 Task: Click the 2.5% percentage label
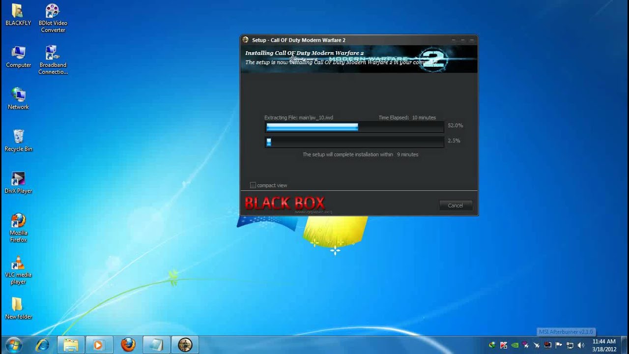tap(454, 141)
